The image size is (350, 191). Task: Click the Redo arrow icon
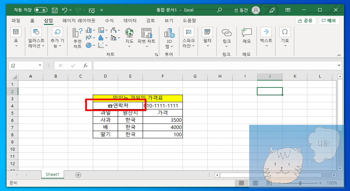click(x=78, y=10)
